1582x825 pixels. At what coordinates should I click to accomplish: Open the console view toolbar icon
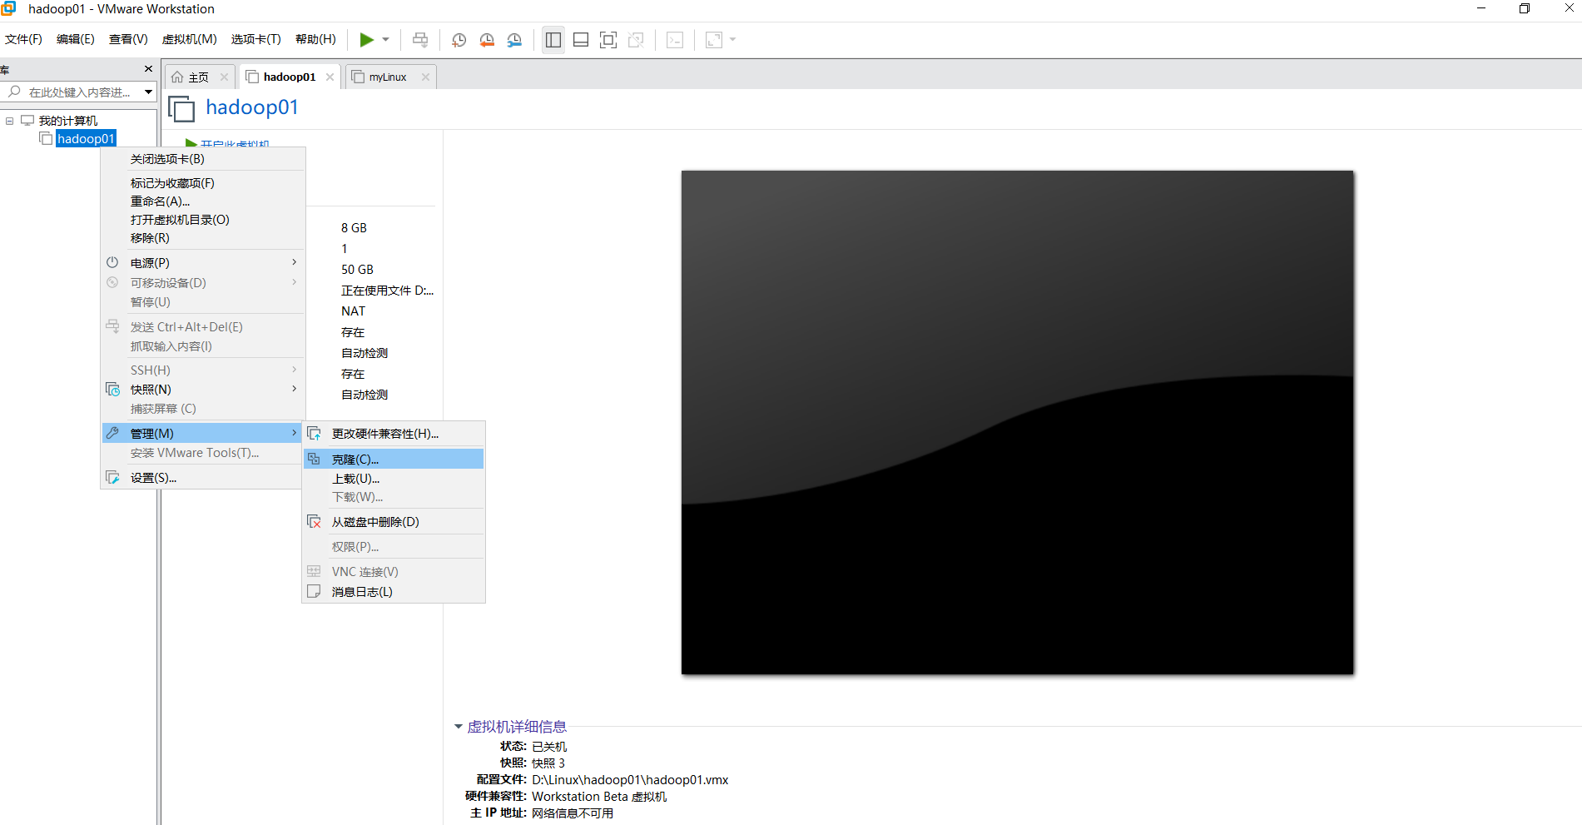[x=675, y=40]
